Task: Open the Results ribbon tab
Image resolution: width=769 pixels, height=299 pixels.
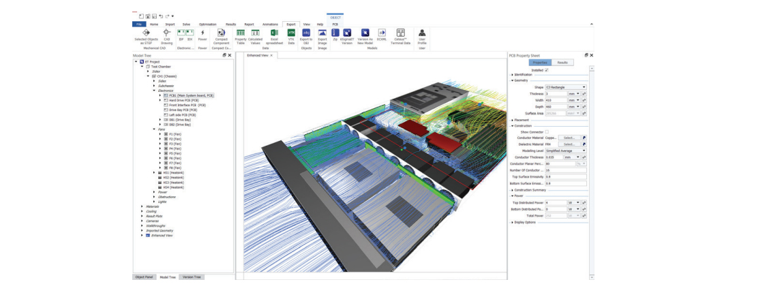Action: 230,24
